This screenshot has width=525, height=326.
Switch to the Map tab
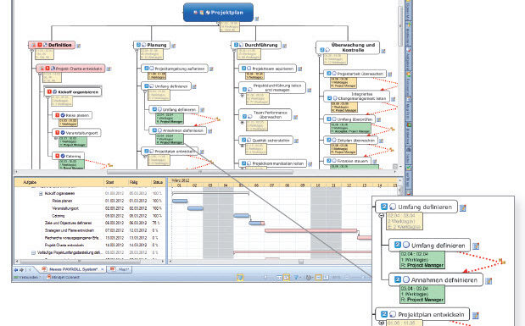(120, 269)
